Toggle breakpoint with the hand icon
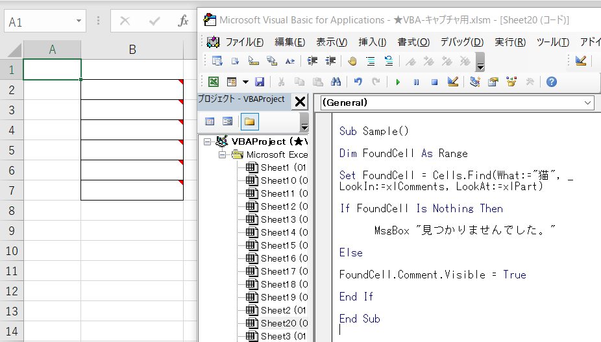This screenshot has height=342, width=601. (352, 61)
